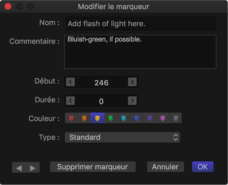
Task: Confirm with the OK button
Action: [203, 167]
